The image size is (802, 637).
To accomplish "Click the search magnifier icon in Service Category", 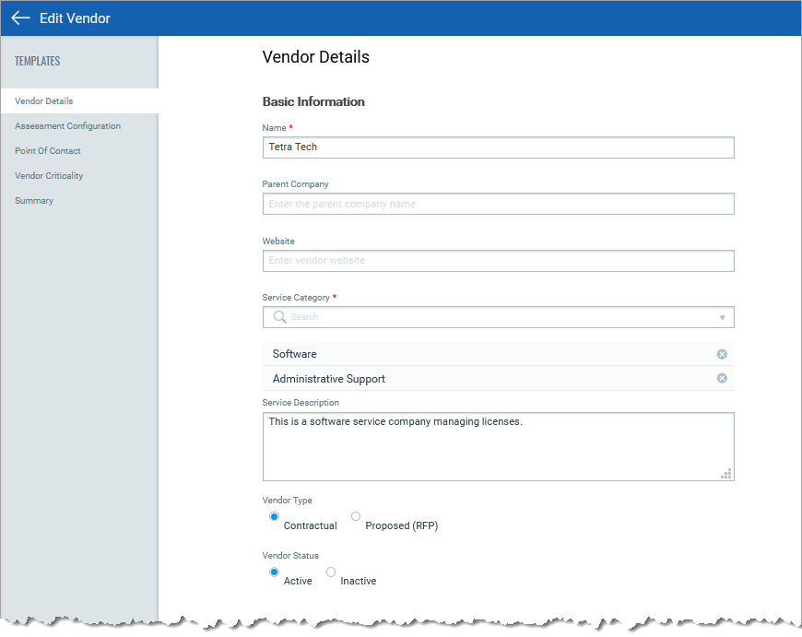I will [x=279, y=317].
